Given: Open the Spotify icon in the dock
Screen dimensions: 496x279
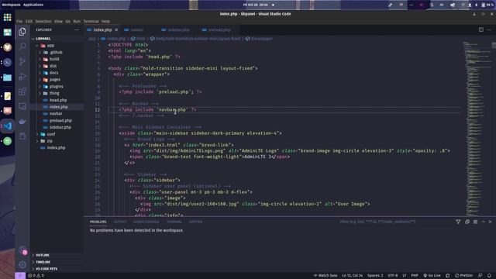Looking at the screenshot, I should (8, 141).
